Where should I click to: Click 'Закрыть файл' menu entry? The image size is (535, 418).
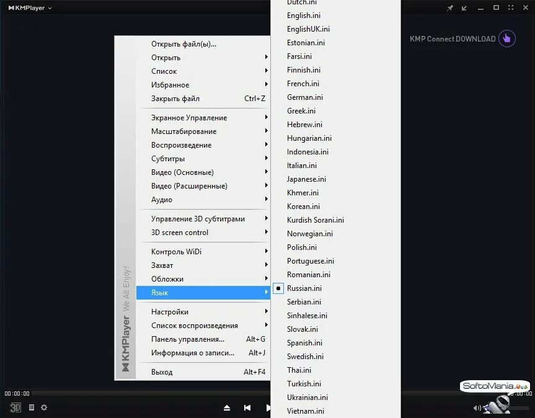click(x=203, y=99)
